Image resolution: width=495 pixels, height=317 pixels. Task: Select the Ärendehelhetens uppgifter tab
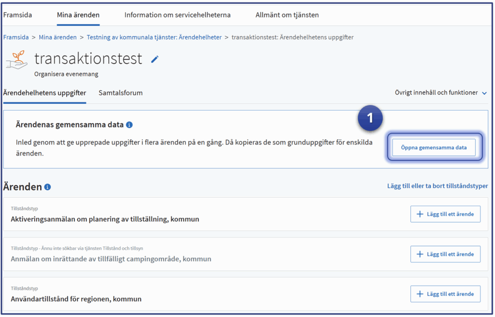point(44,93)
